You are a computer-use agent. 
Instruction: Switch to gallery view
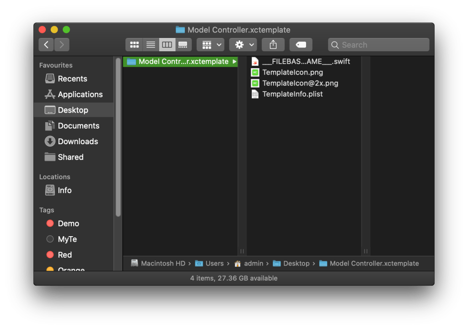pos(183,44)
